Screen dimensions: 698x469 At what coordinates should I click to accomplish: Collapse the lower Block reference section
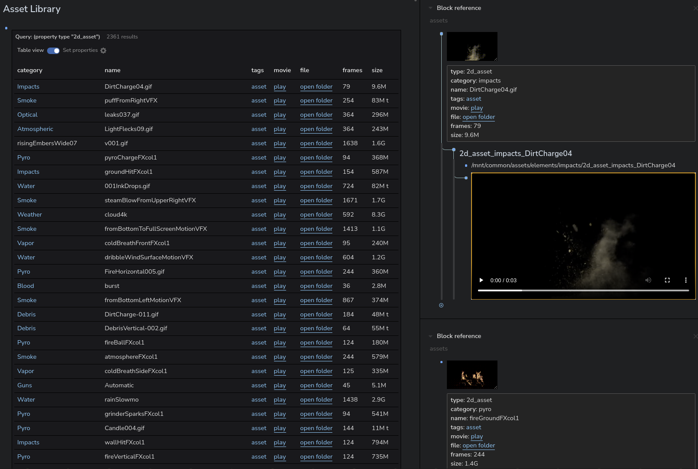click(x=430, y=336)
